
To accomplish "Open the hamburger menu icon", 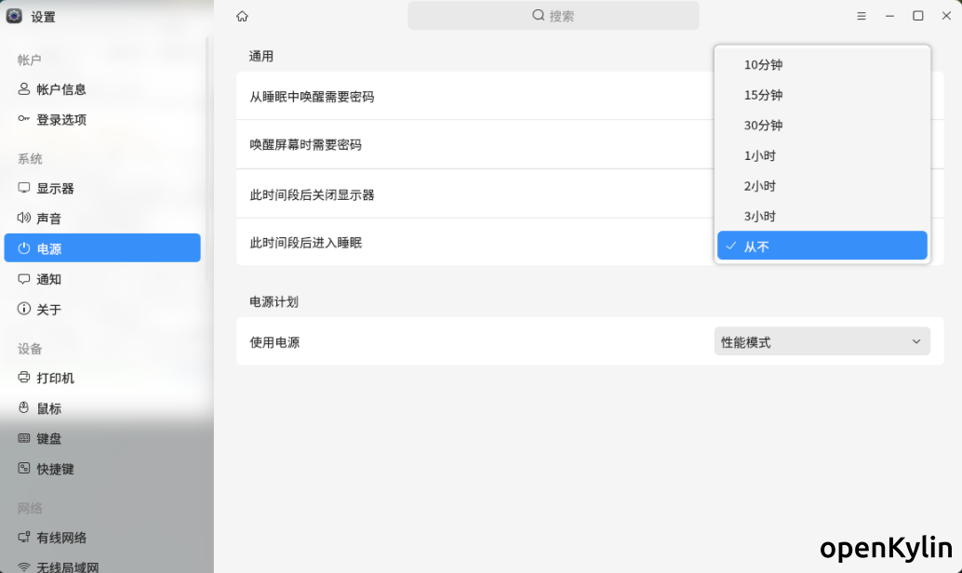I will click(862, 16).
